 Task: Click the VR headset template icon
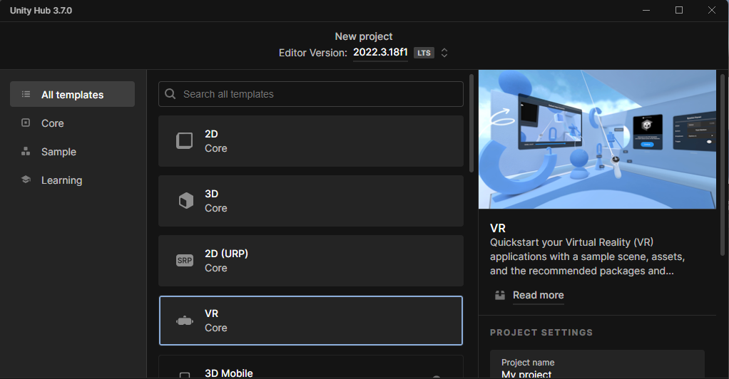tap(185, 321)
